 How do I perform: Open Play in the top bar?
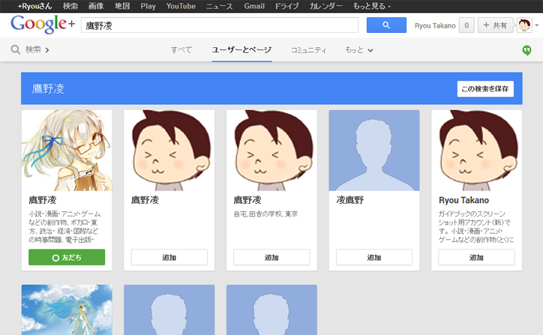click(x=148, y=6)
